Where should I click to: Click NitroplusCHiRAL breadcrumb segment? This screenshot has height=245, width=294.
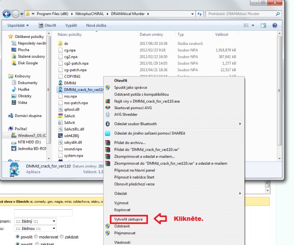pos(89,14)
